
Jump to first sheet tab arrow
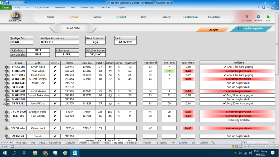click(x=2, y=143)
